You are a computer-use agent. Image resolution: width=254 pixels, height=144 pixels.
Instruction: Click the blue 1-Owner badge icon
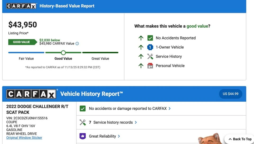(x=150, y=47)
